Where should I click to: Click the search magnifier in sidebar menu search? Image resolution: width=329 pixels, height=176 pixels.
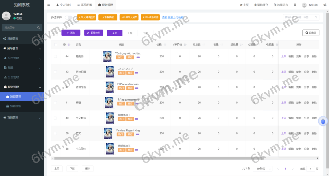39,28
